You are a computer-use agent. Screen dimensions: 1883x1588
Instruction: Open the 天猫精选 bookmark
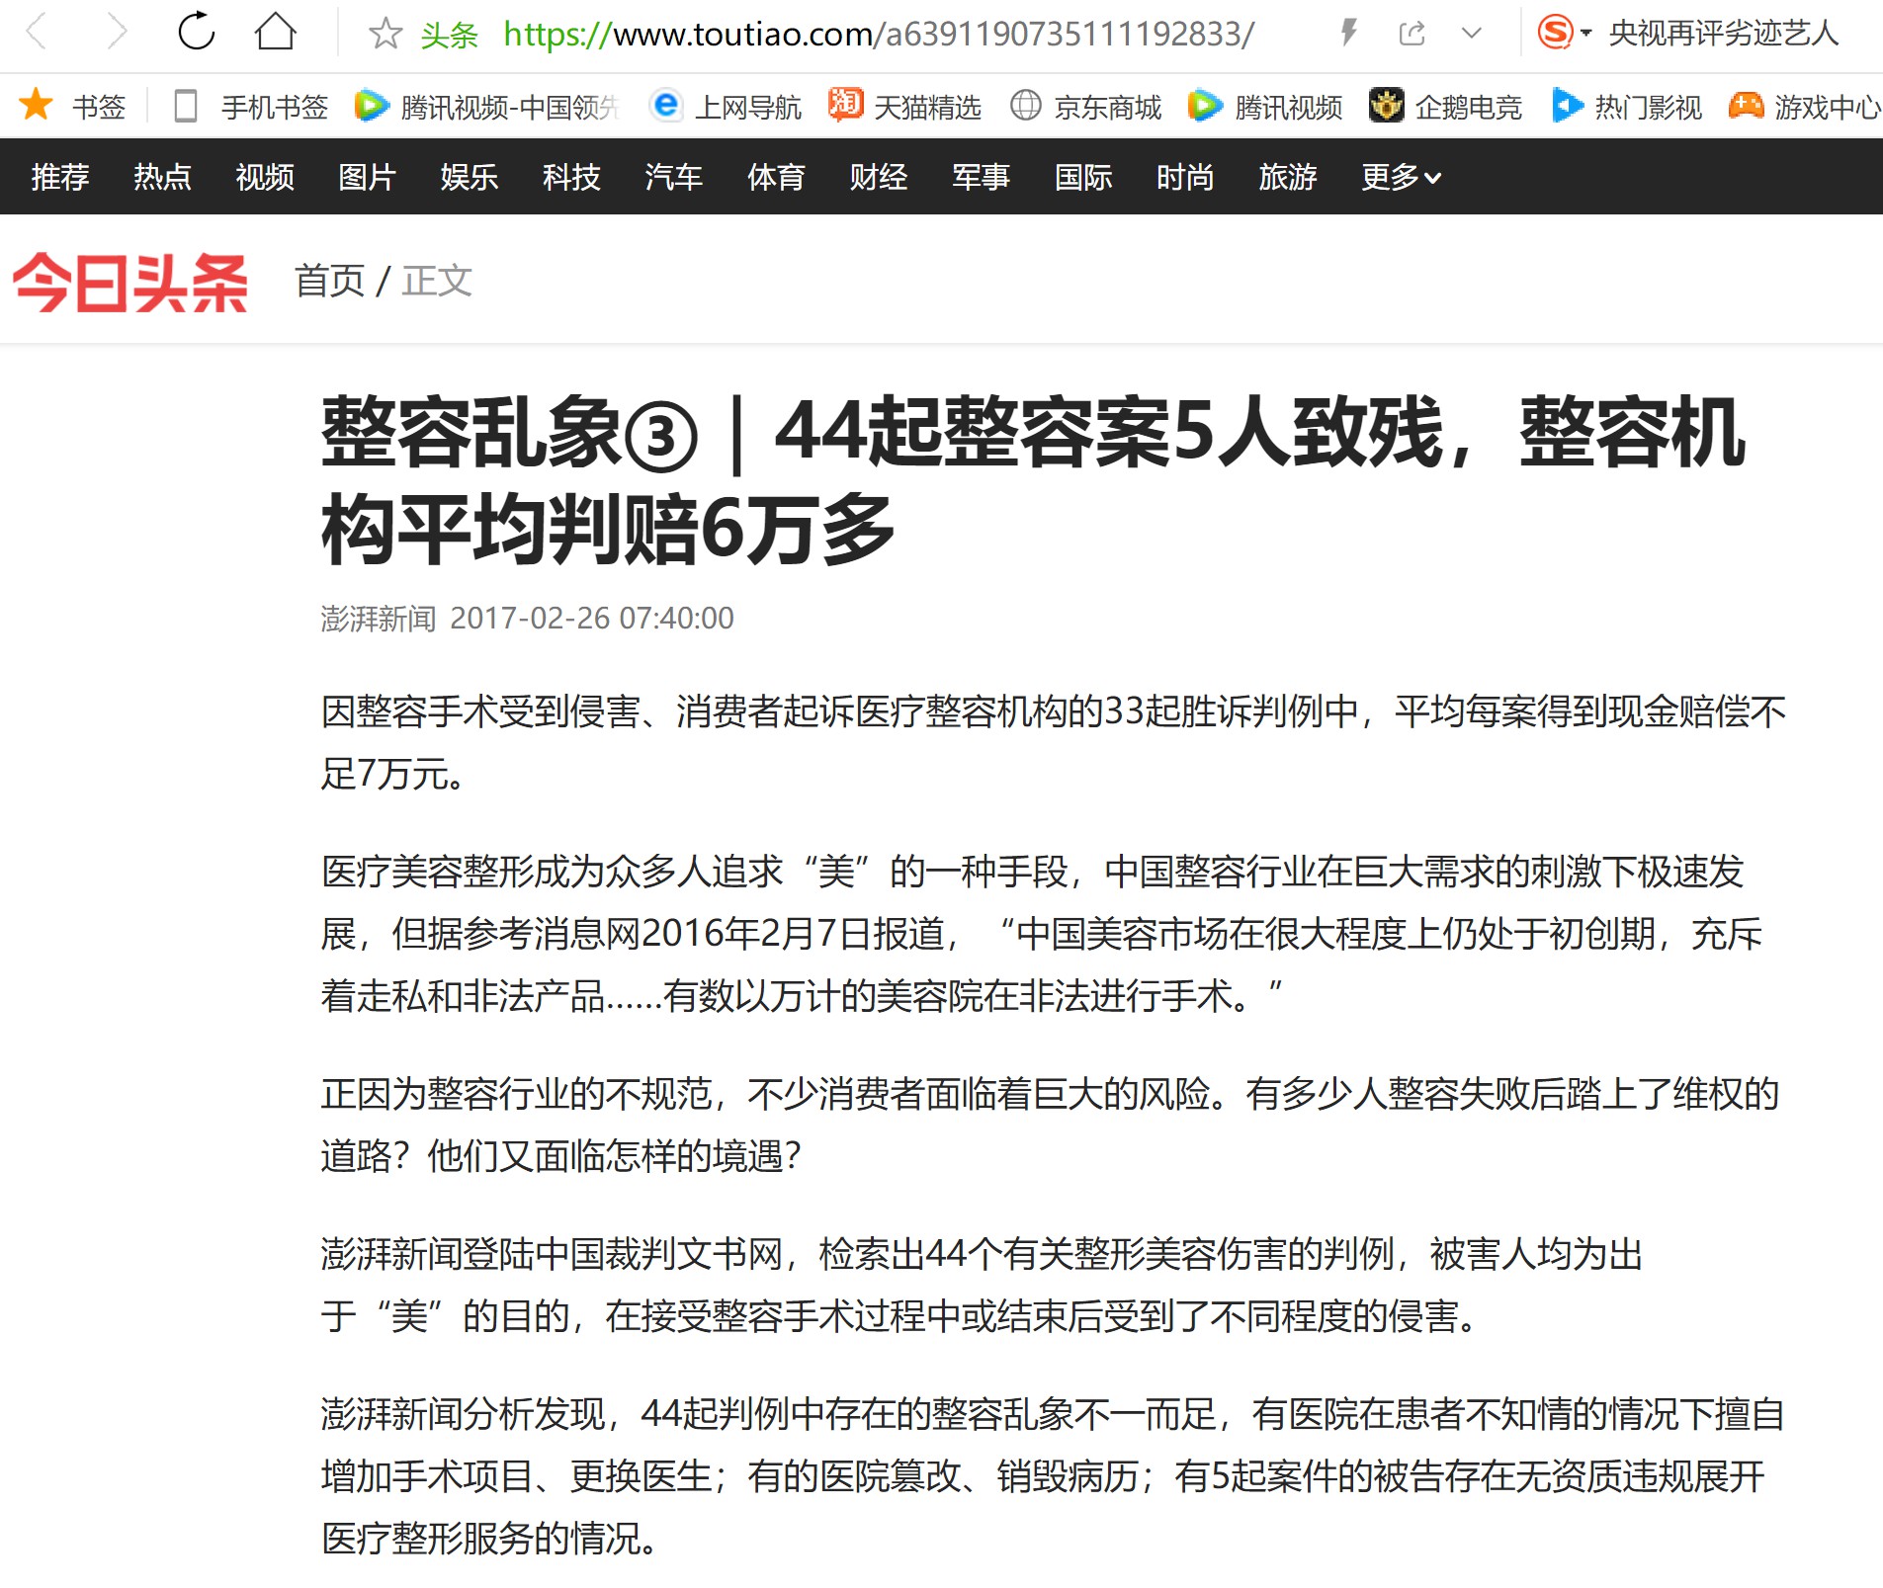point(904,106)
